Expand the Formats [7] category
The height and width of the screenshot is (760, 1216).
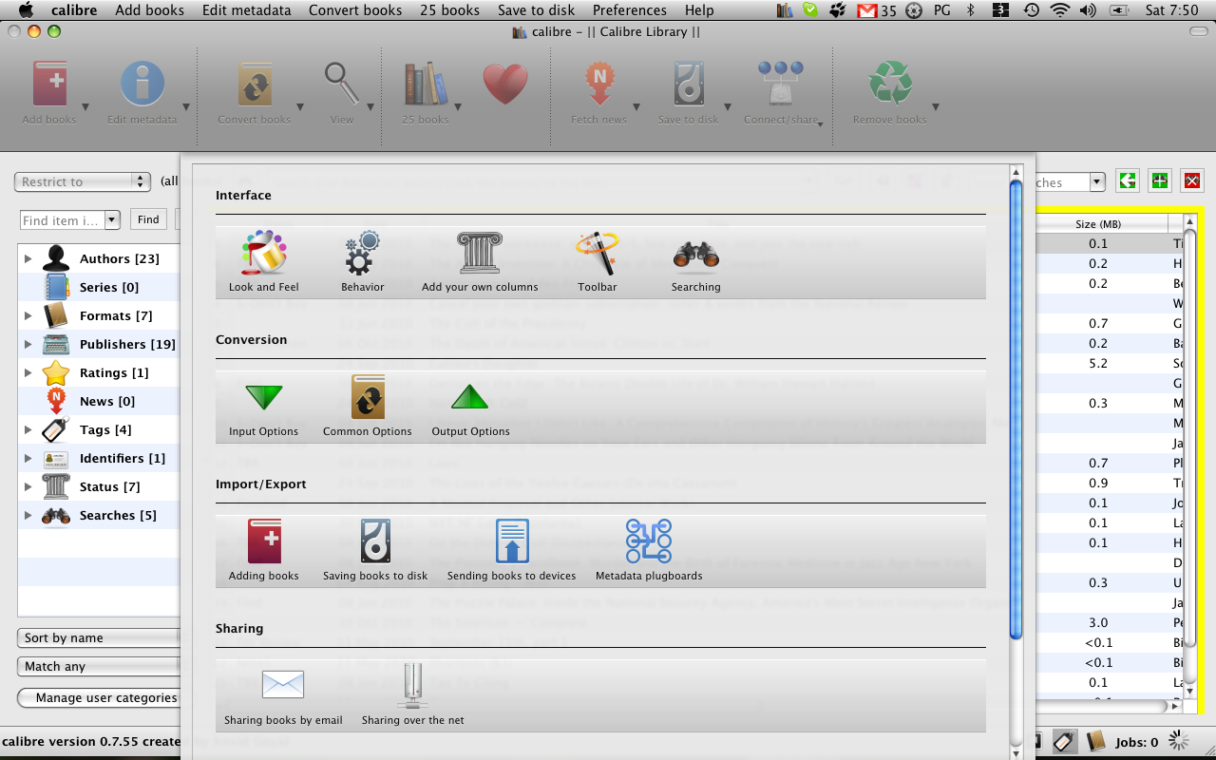[28, 315]
